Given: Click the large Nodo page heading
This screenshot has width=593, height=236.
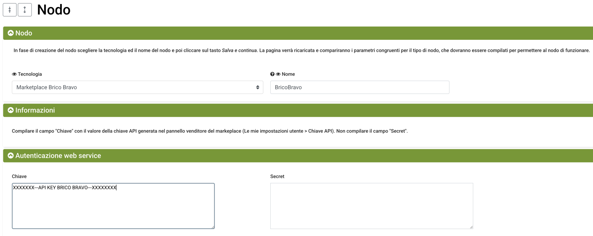Looking at the screenshot, I should [54, 10].
